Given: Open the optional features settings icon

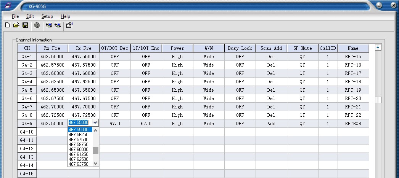Looking at the screenshot, I should tap(69, 25).
